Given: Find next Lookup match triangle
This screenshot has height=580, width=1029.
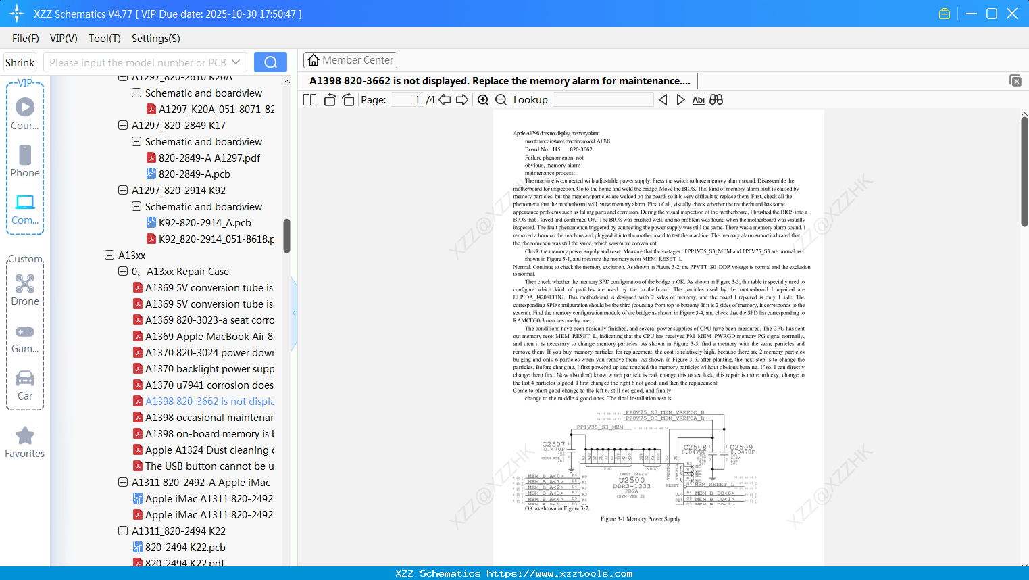Looking at the screenshot, I should pyautogui.click(x=680, y=100).
